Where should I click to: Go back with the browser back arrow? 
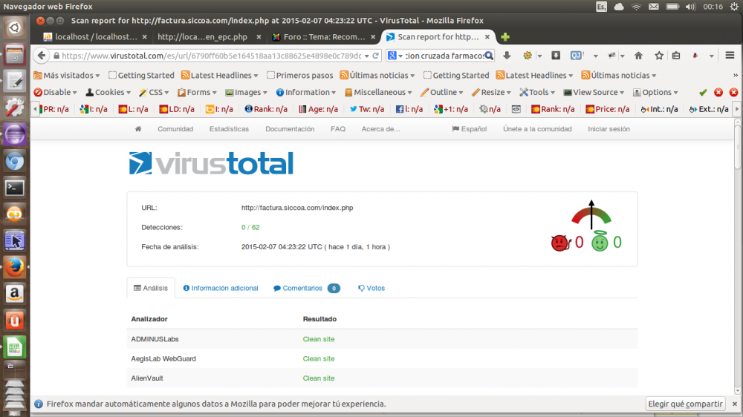pos(42,56)
